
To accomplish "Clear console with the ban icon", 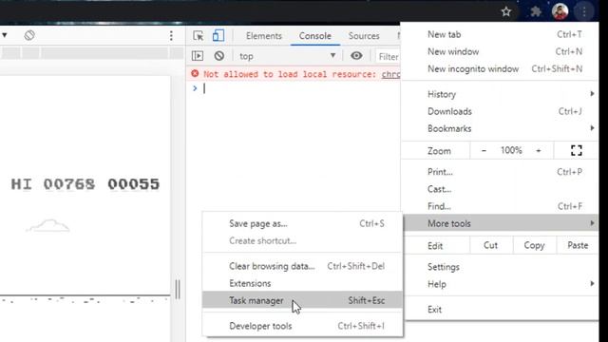I will click(219, 56).
